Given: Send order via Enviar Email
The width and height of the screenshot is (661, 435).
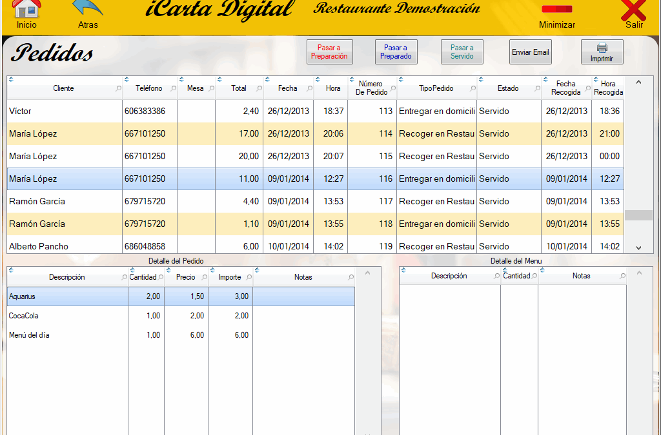Looking at the screenshot, I should point(531,52).
